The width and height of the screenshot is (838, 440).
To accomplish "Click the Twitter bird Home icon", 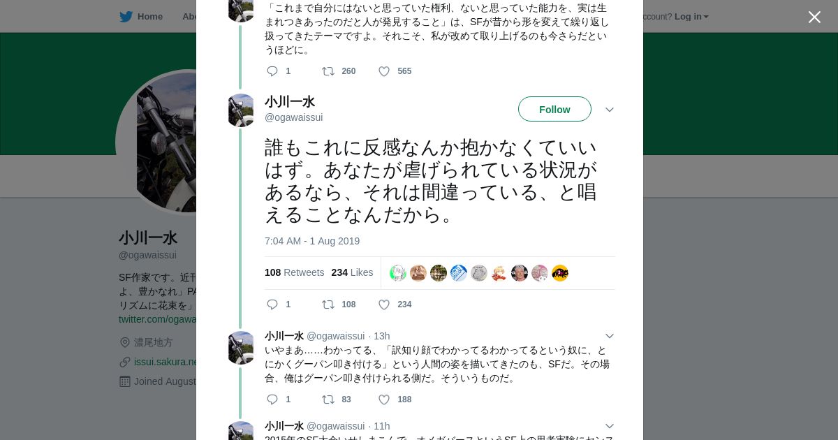I will coord(126,17).
